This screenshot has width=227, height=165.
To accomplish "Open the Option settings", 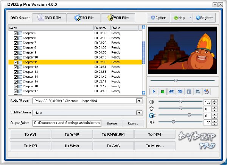I will click(x=159, y=18).
